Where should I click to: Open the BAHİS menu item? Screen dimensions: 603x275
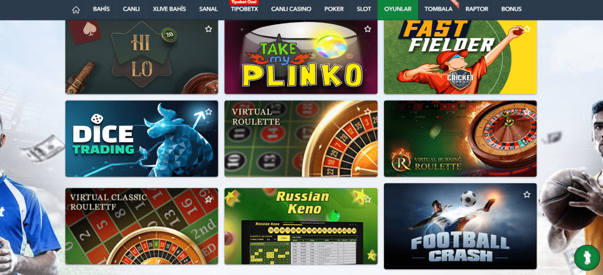101,9
